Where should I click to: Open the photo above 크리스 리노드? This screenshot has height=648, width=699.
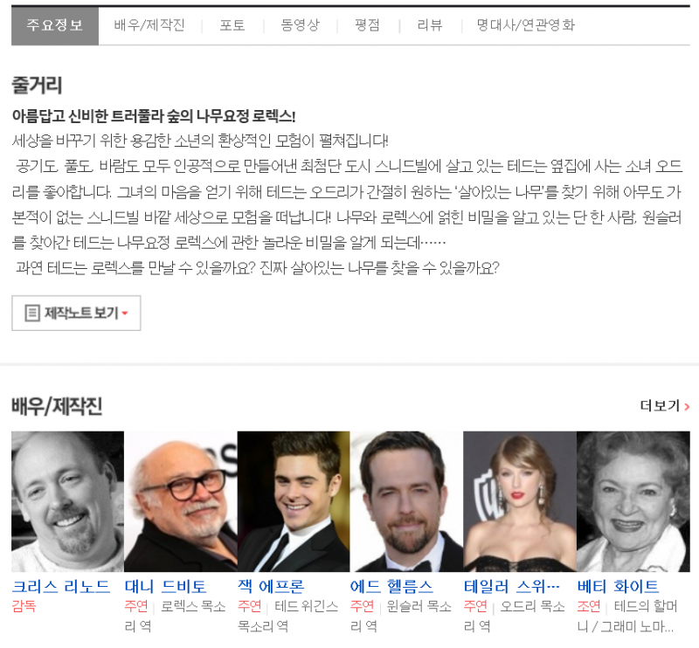pyautogui.click(x=67, y=500)
